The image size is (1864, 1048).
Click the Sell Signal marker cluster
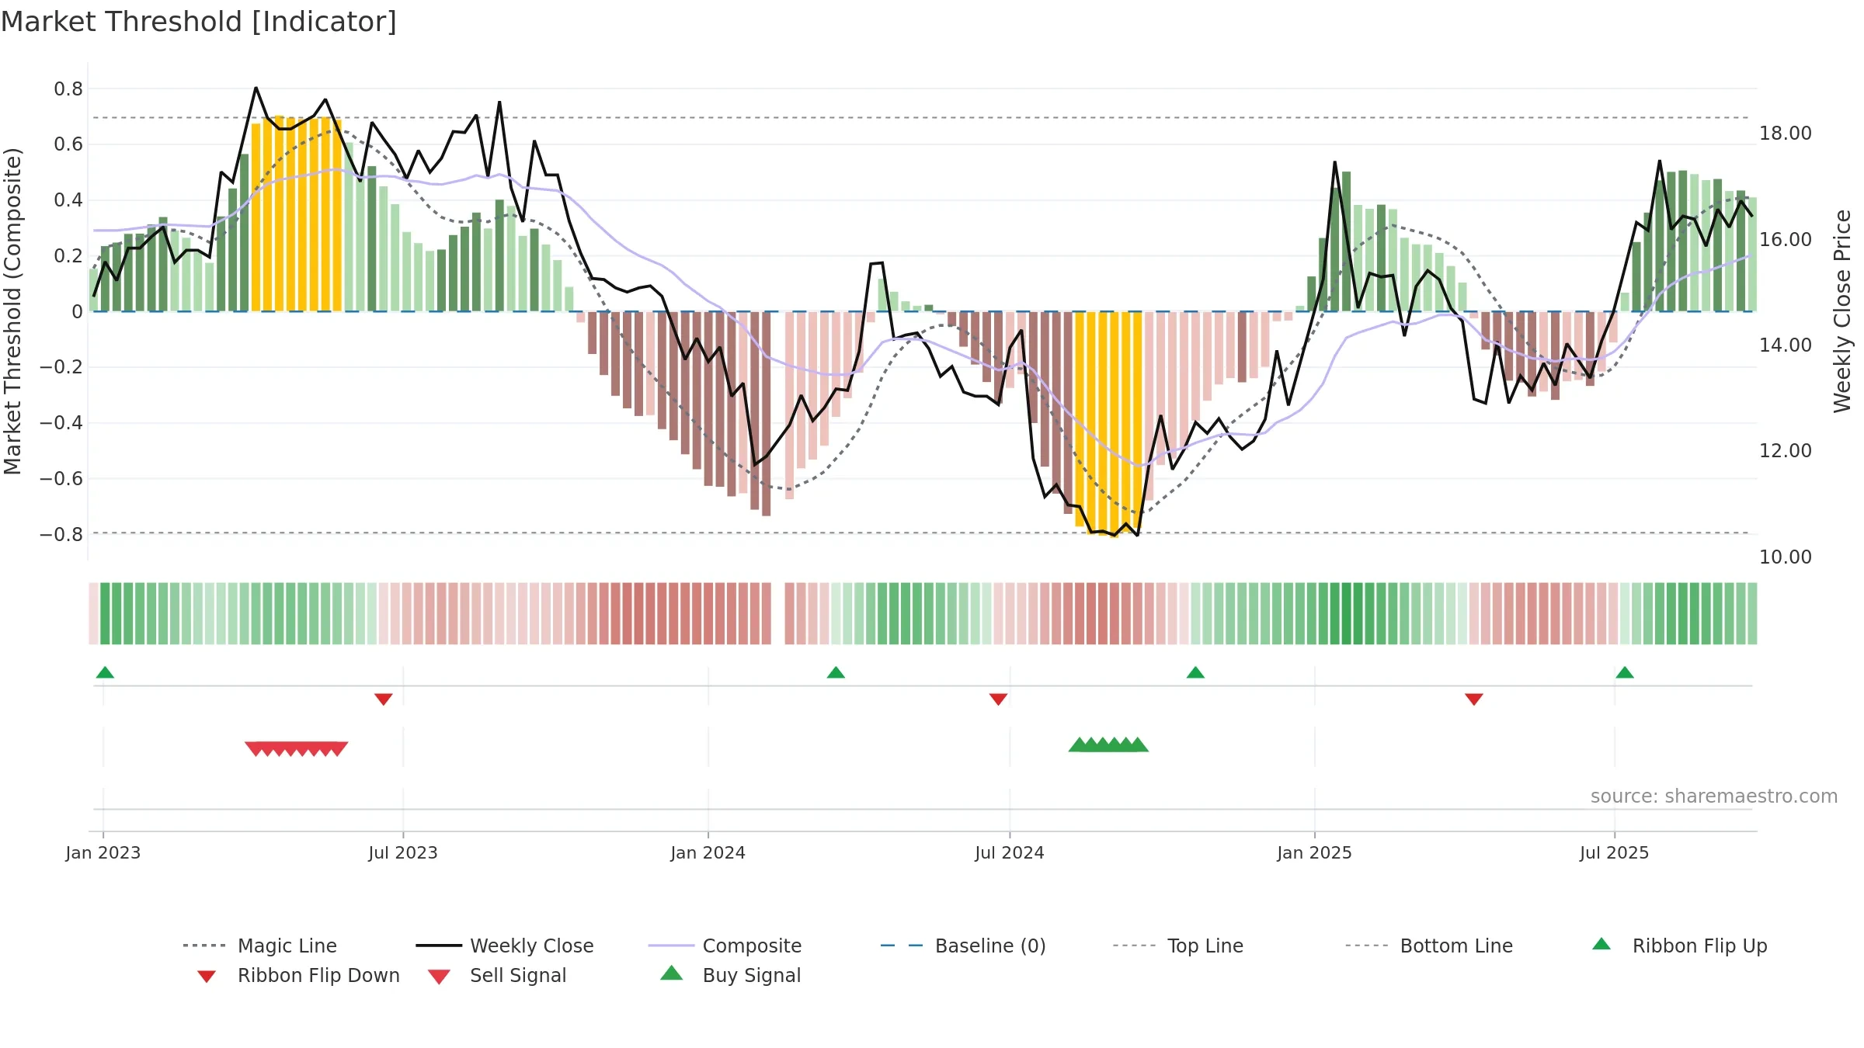pos(297,748)
